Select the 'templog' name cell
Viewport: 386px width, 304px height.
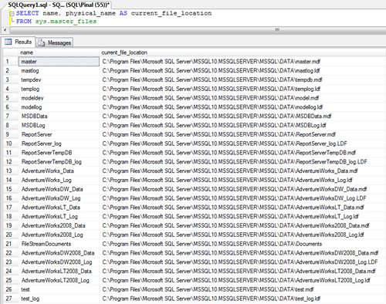click(59, 89)
